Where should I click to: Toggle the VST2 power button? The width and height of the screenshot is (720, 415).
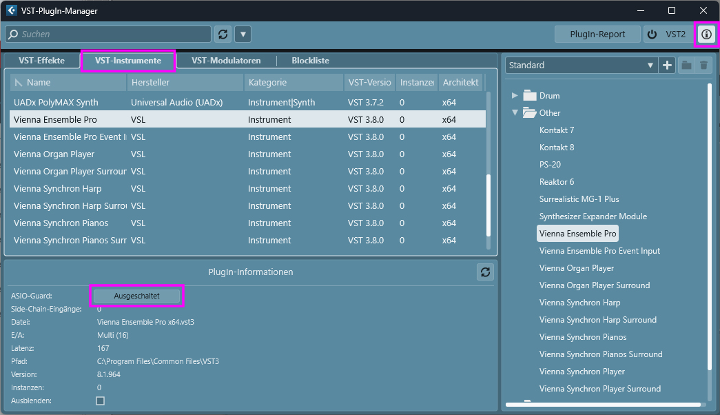(652, 34)
